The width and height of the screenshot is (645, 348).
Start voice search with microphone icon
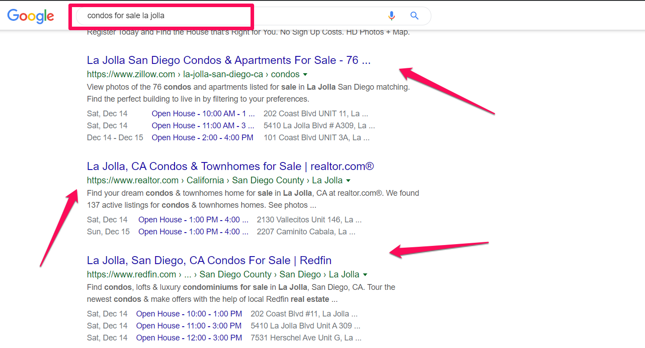[x=391, y=16]
